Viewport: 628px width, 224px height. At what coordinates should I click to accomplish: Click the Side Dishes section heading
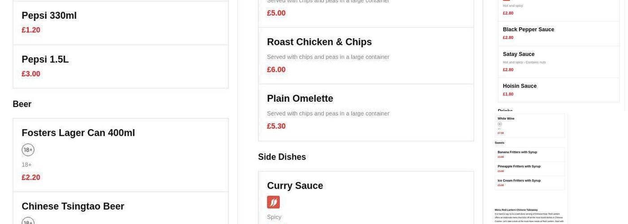tap(282, 157)
